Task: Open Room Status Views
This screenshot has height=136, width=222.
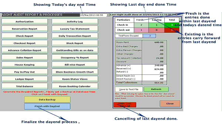Action: coord(75,79)
